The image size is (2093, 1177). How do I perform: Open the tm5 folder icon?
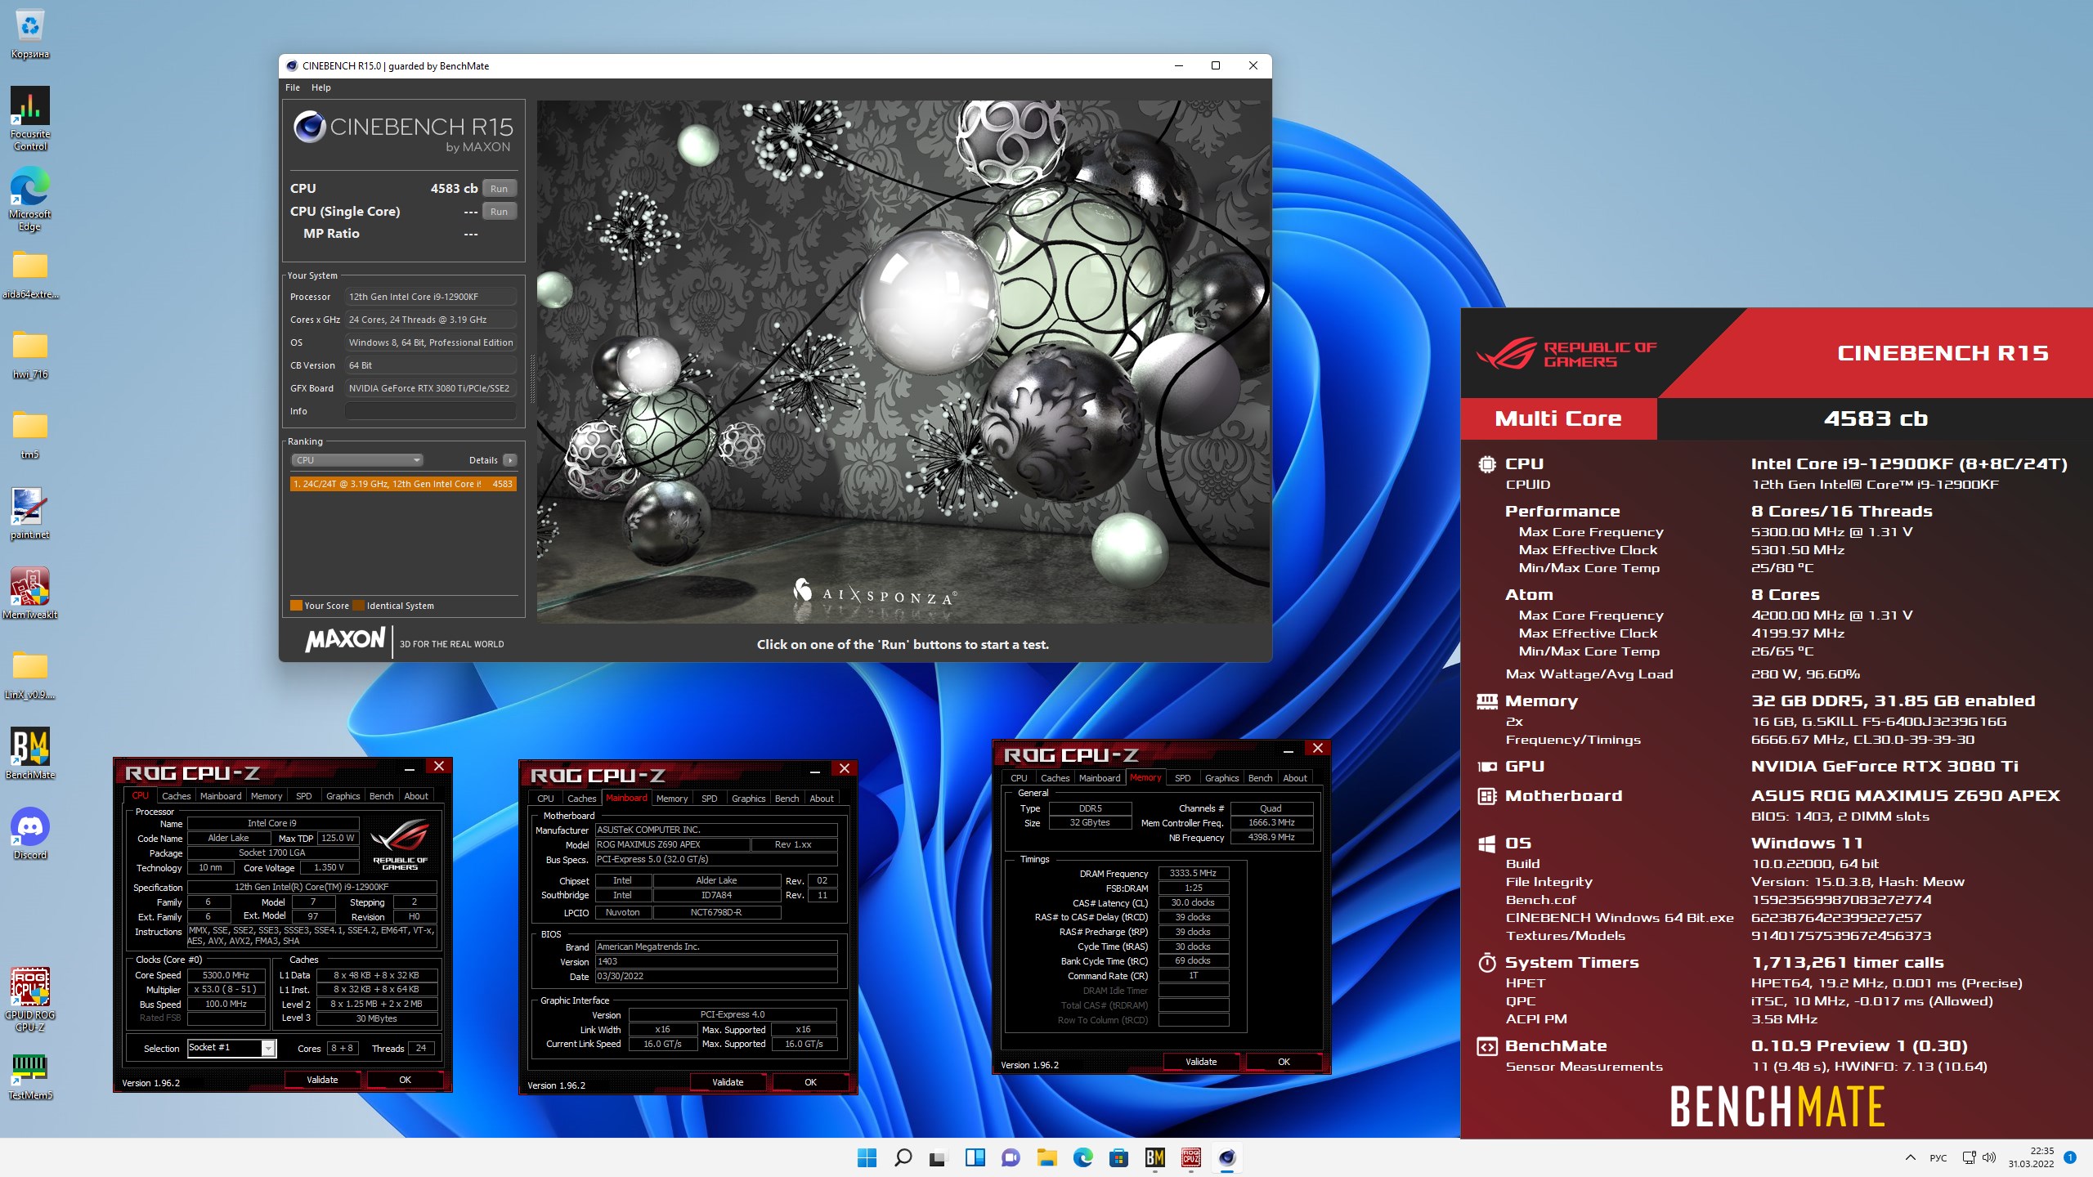point(30,433)
